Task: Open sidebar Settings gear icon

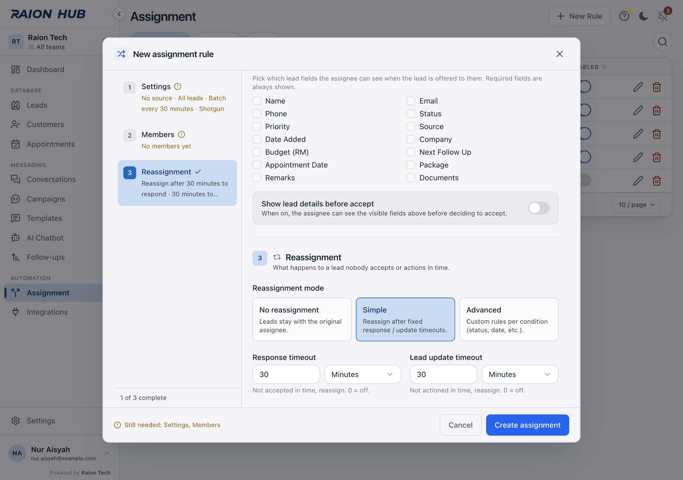Action: [16, 421]
